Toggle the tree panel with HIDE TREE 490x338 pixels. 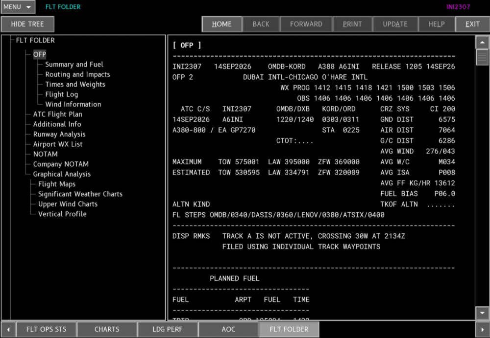coord(27,24)
